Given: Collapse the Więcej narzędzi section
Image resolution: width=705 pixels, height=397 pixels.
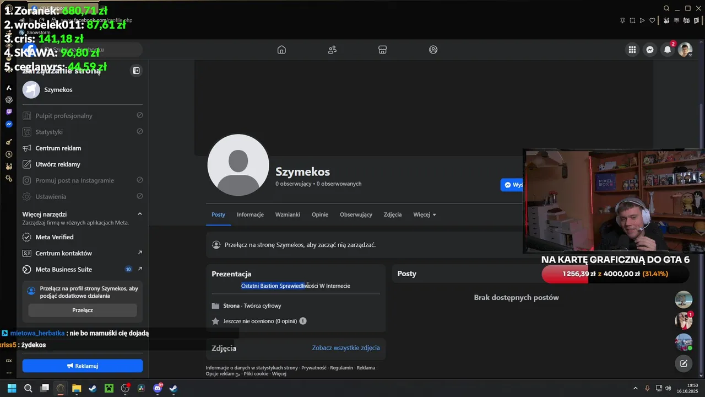Looking at the screenshot, I should 139,214.
